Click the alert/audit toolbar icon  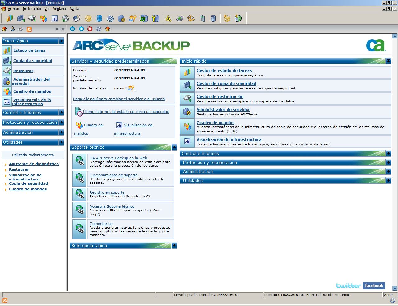[x=168, y=18]
